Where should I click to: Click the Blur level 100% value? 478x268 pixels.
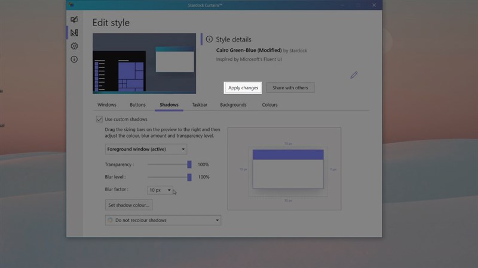[203, 177]
